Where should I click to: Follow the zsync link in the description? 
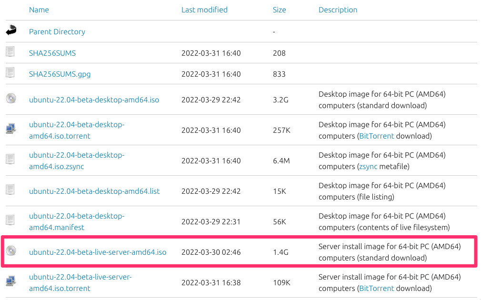tap(368, 166)
